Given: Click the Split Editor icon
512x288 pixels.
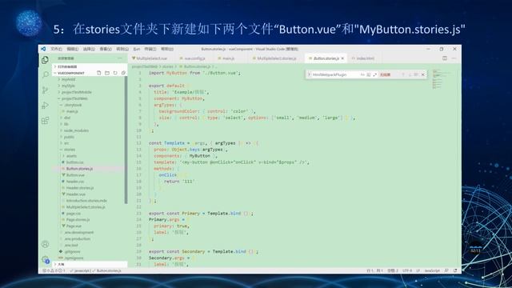Looking at the screenshot, I should coord(445,58).
